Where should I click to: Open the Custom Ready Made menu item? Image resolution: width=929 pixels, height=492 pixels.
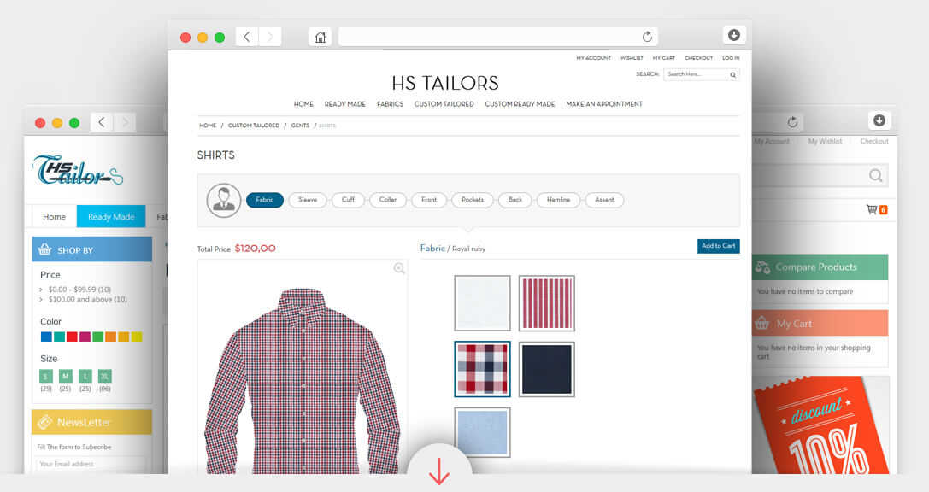520,104
